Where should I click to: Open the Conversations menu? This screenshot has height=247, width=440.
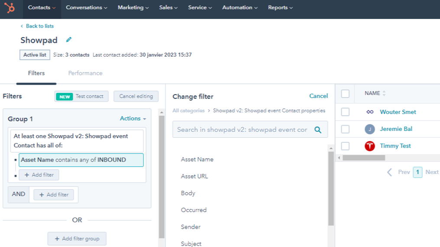pyautogui.click(x=87, y=7)
